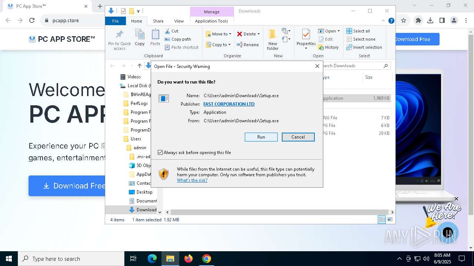This screenshot has height=266, width=474.
Task: Switch to the Share ribbon tab
Action: click(x=158, y=21)
